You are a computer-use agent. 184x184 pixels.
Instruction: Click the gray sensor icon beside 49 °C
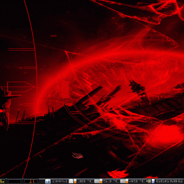pyautogui.click(x=123, y=181)
